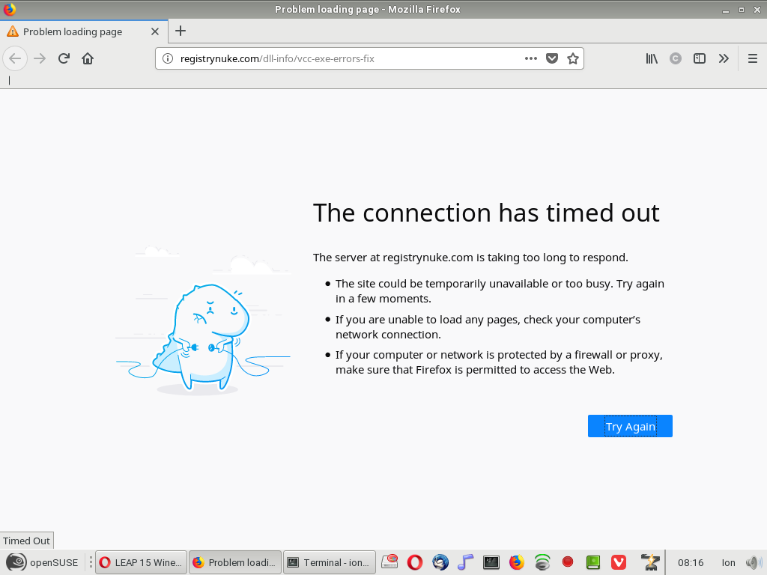
Task: Launch Vivaldi browser from the panel
Action: pyautogui.click(x=618, y=562)
